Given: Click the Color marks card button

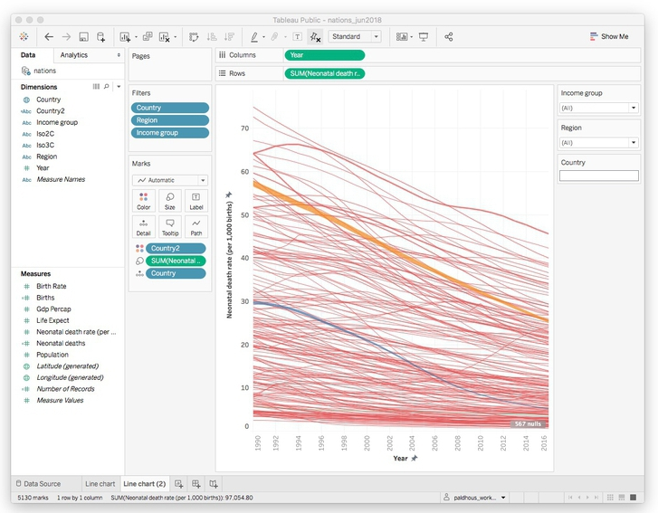Looking at the screenshot, I should [x=144, y=201].
